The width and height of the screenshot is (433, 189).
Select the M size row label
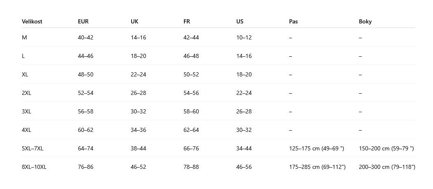coord(24,37)
